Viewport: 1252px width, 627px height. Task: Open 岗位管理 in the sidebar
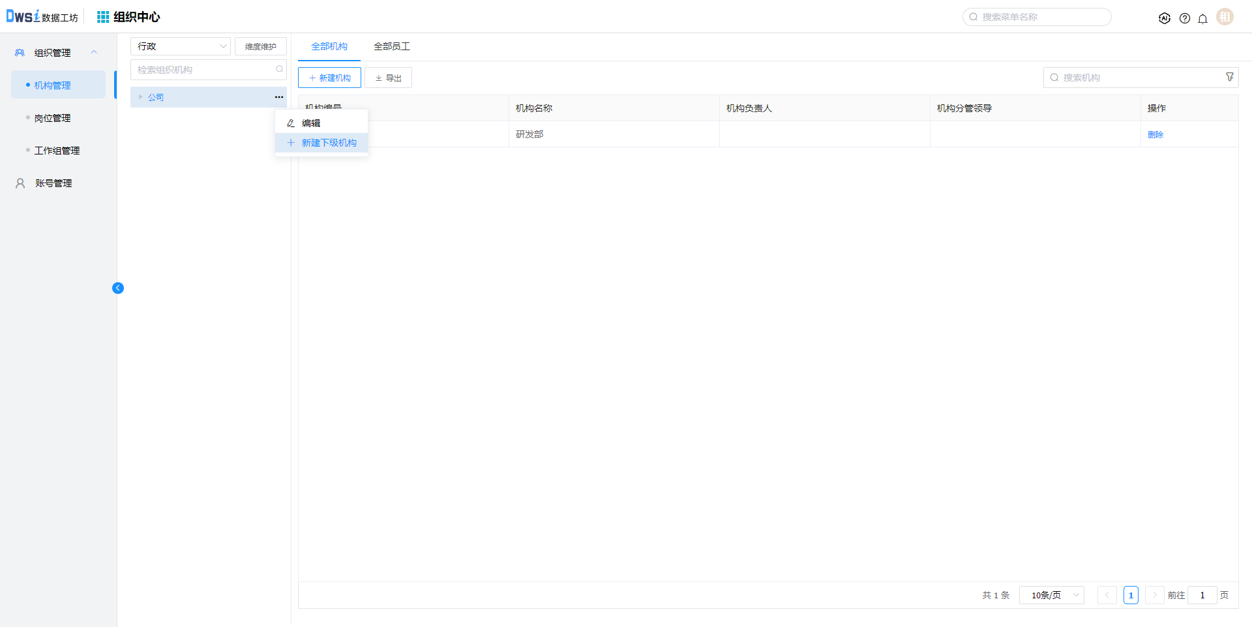tap(52, 118)
